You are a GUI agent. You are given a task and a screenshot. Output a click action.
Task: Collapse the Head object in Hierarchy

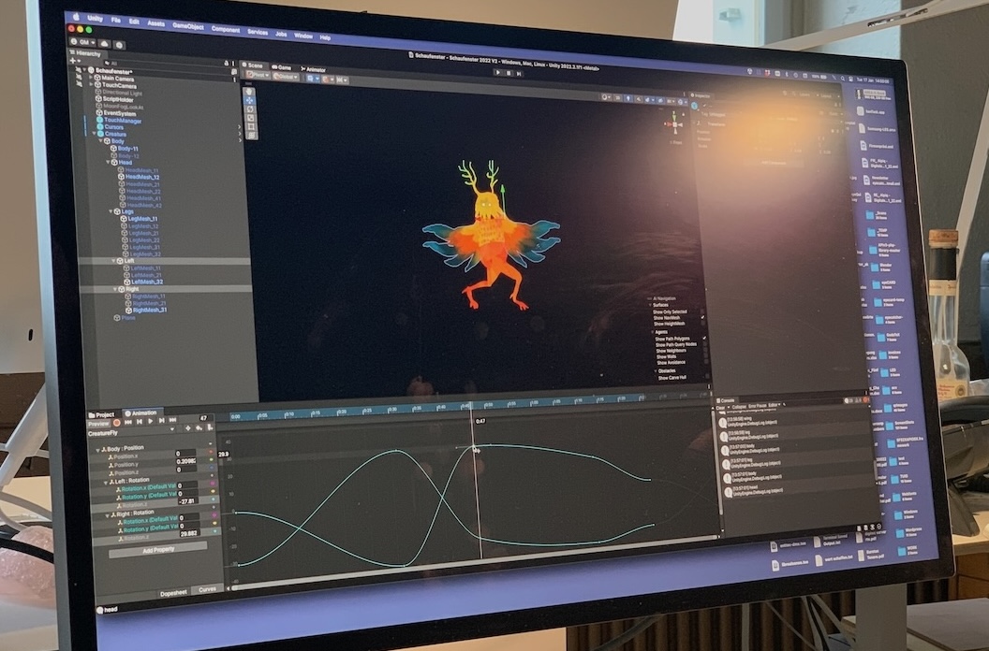coord(108,162)
